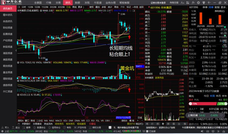The width and height of the screenshot is (228, 134).
Task: Open 指标B indicator selector
Action: [x=124, y=121]
